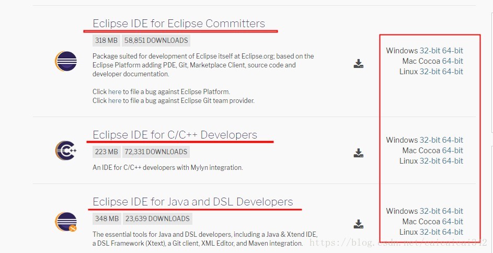
Task: Click 'An IDE for C/C++ developers with Mylyn integration' text
Action: click(168, 167)
